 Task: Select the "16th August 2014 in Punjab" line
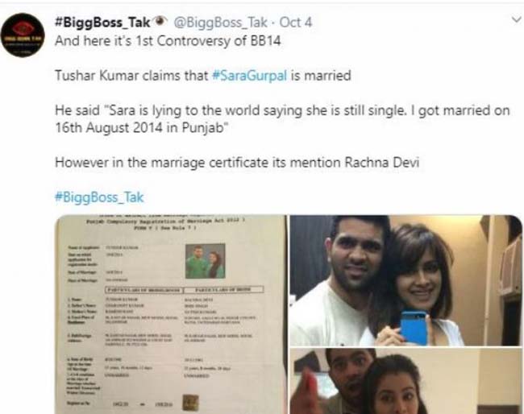(142, 128)
